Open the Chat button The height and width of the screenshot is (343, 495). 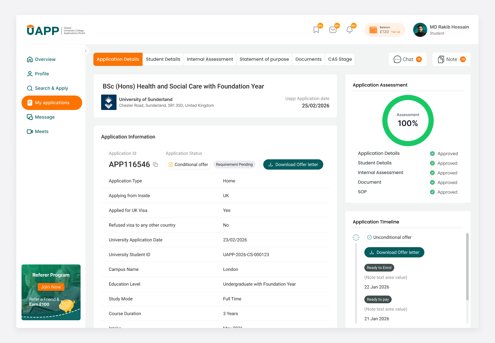[408, 59]
